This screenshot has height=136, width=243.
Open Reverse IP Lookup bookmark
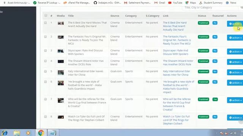tap(47, 3)
